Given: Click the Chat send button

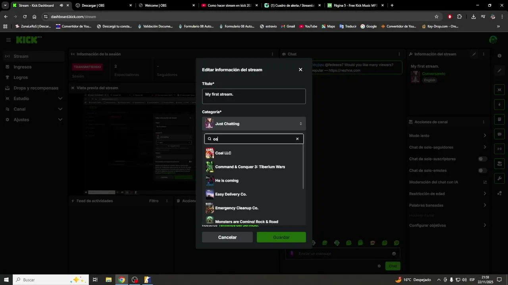Looking at the screenshot, I should click(x=393, y=266).
